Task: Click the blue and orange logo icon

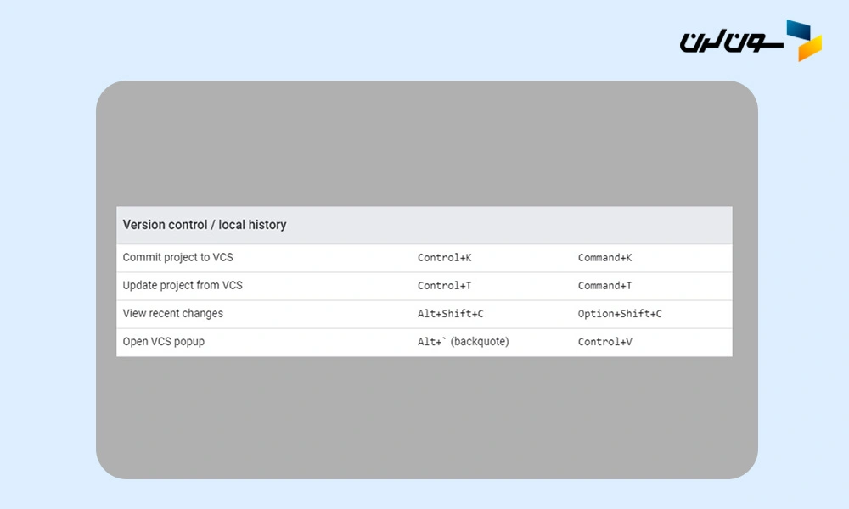Action: (x=803, y=40)
